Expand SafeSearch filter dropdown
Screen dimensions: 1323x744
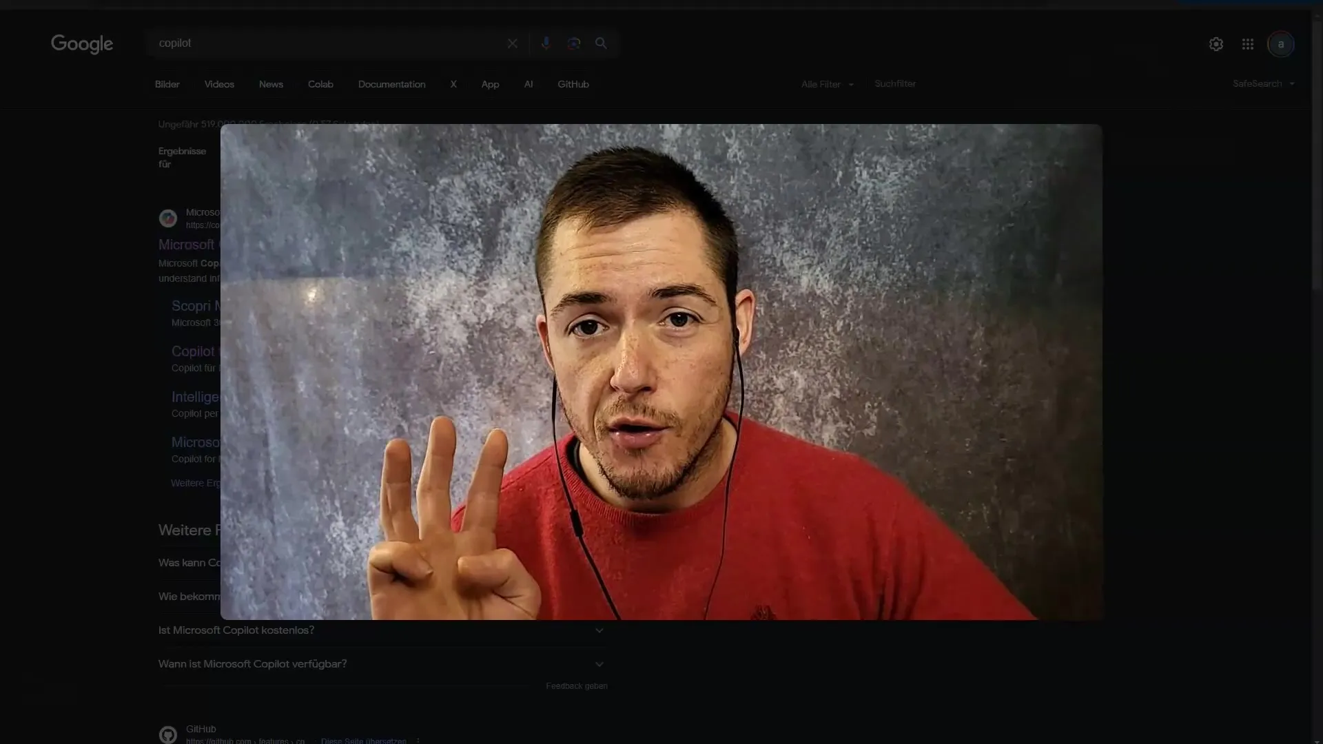click(x=1264, y=83)
